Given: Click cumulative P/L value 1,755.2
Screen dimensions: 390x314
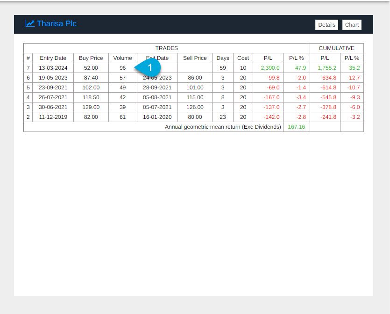Looking at the screenshot, I should coord(327,68).
